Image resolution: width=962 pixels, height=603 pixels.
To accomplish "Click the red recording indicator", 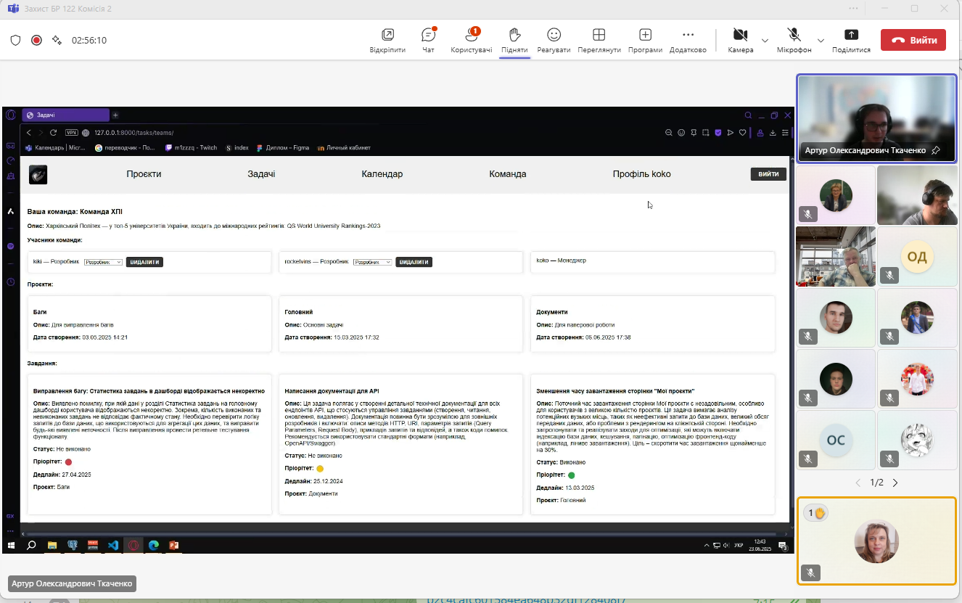I will pyautogui.click(x=36, y=41).
